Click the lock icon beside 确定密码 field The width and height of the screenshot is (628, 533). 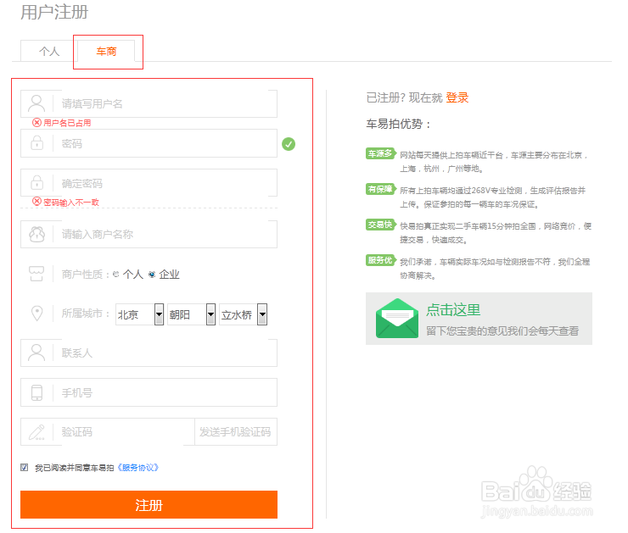36,183
